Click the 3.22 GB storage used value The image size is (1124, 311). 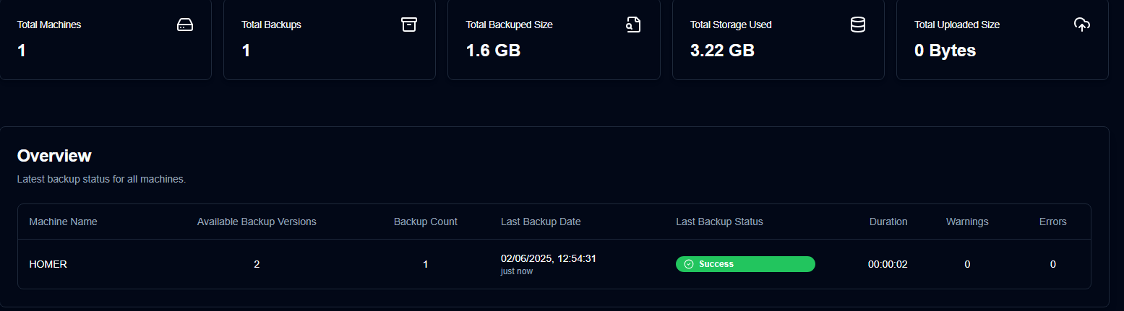click(x=722, y=51)
